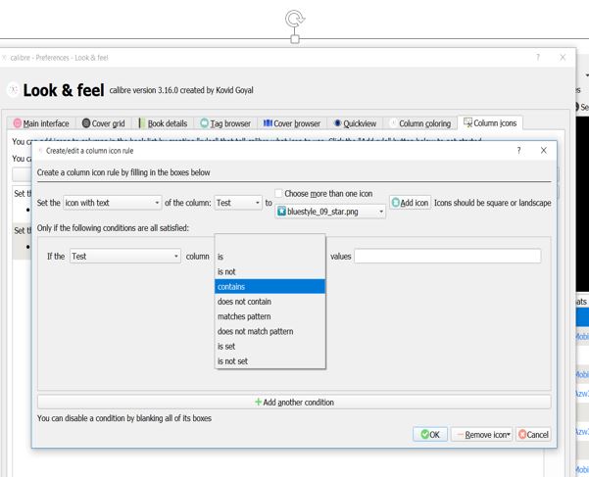Open the Book details tab
Image resolution: width=589 pixels, height=477 pixels.
163,123
